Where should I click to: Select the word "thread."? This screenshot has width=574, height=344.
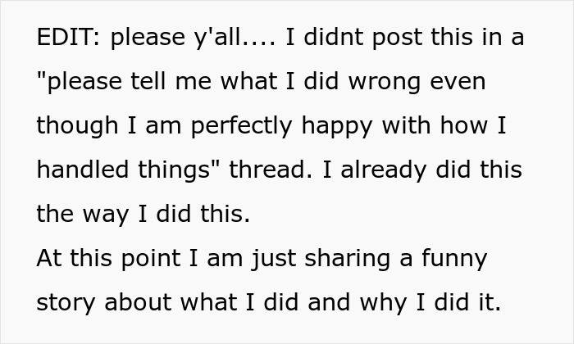click(x=271, y=170)
